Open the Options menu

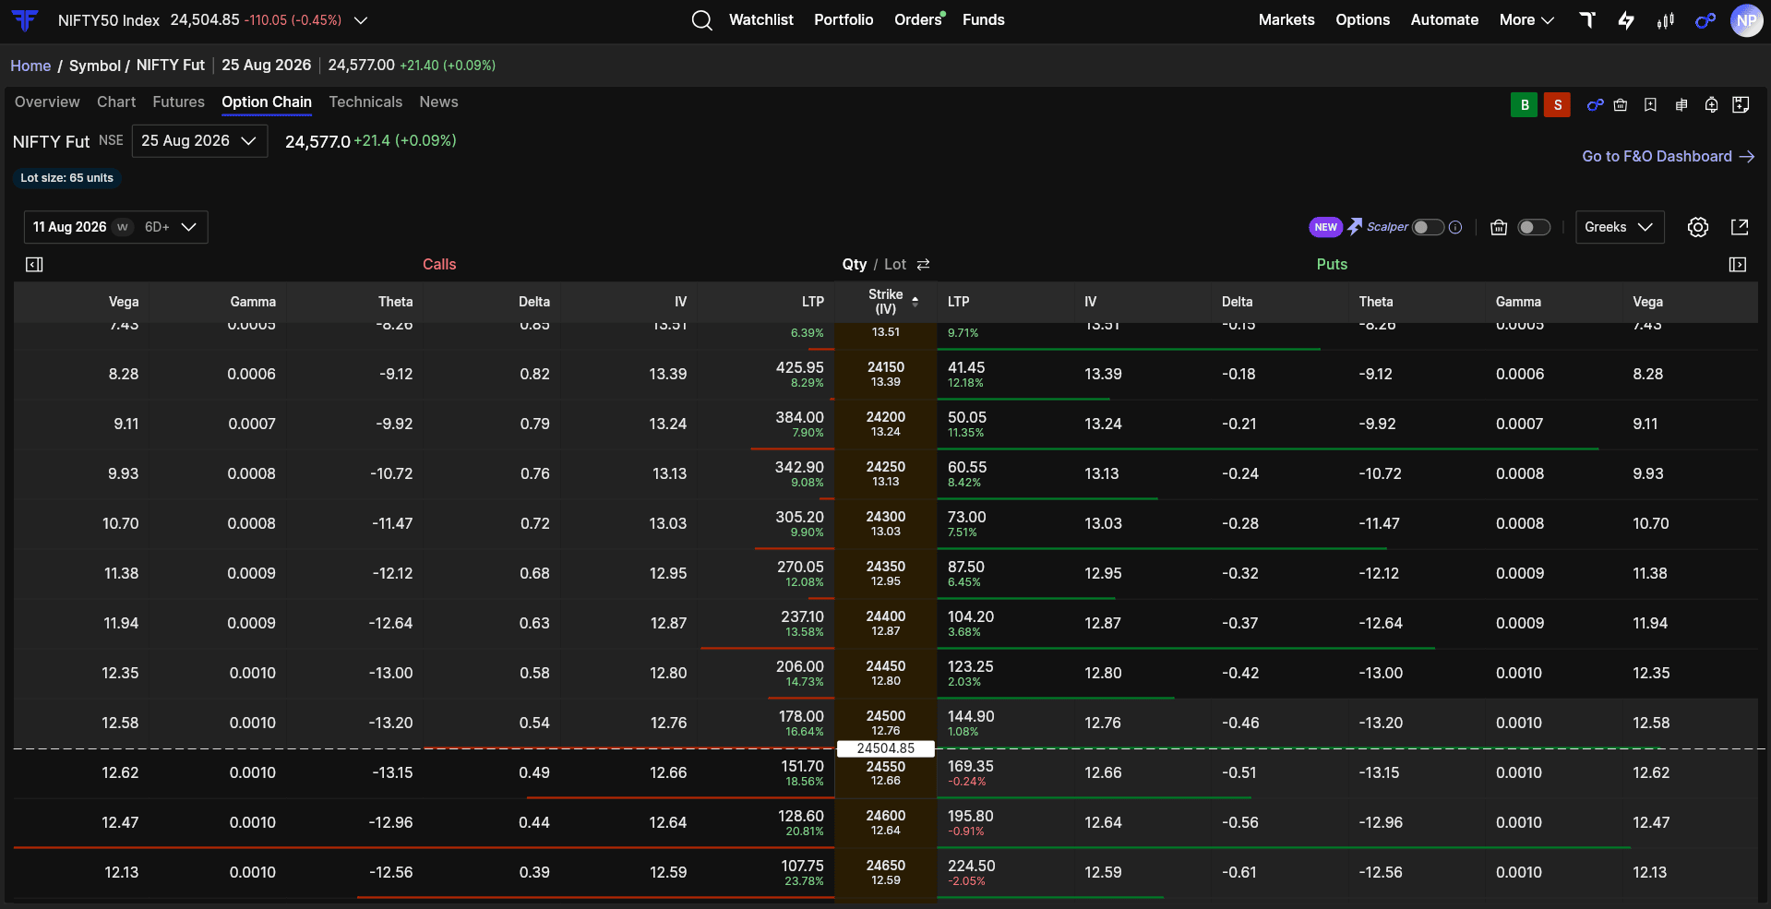click(x=1362, y=20)
